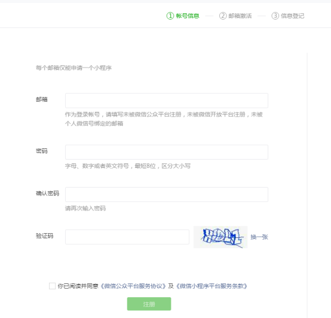Click the 每个邮箱仅能申请一个小程序 notice text

[x=73, y=68]
